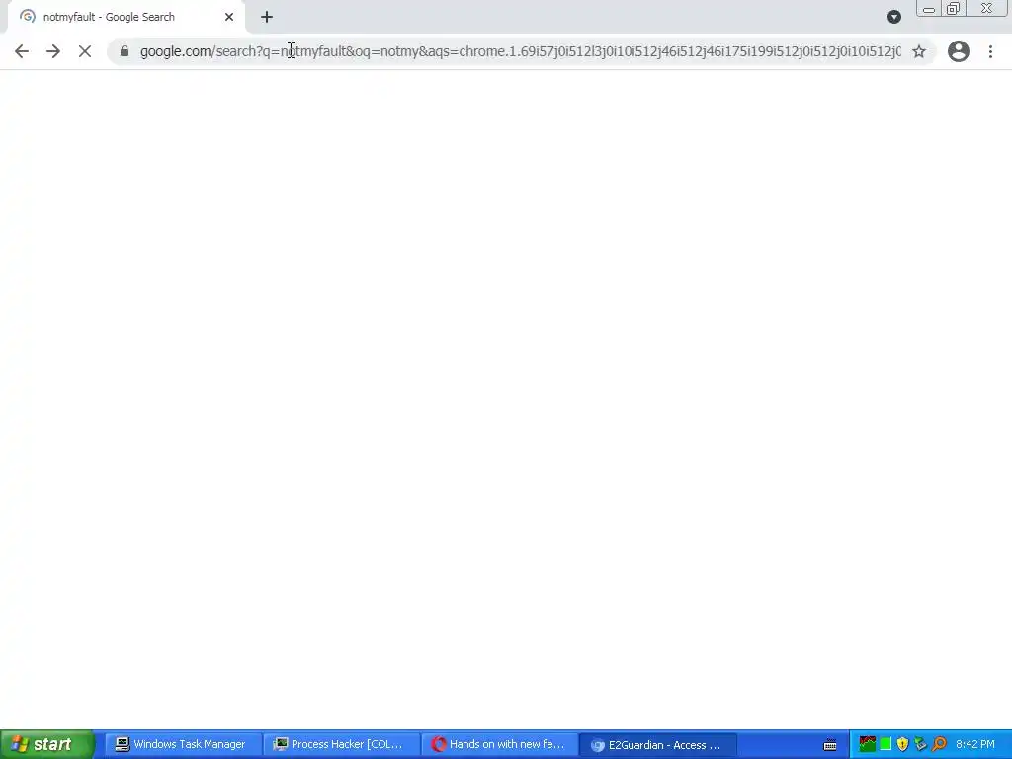This screenshot has width=1012, height=759.
Task: Show the 8:42 PM system clock
Action: 975,744
